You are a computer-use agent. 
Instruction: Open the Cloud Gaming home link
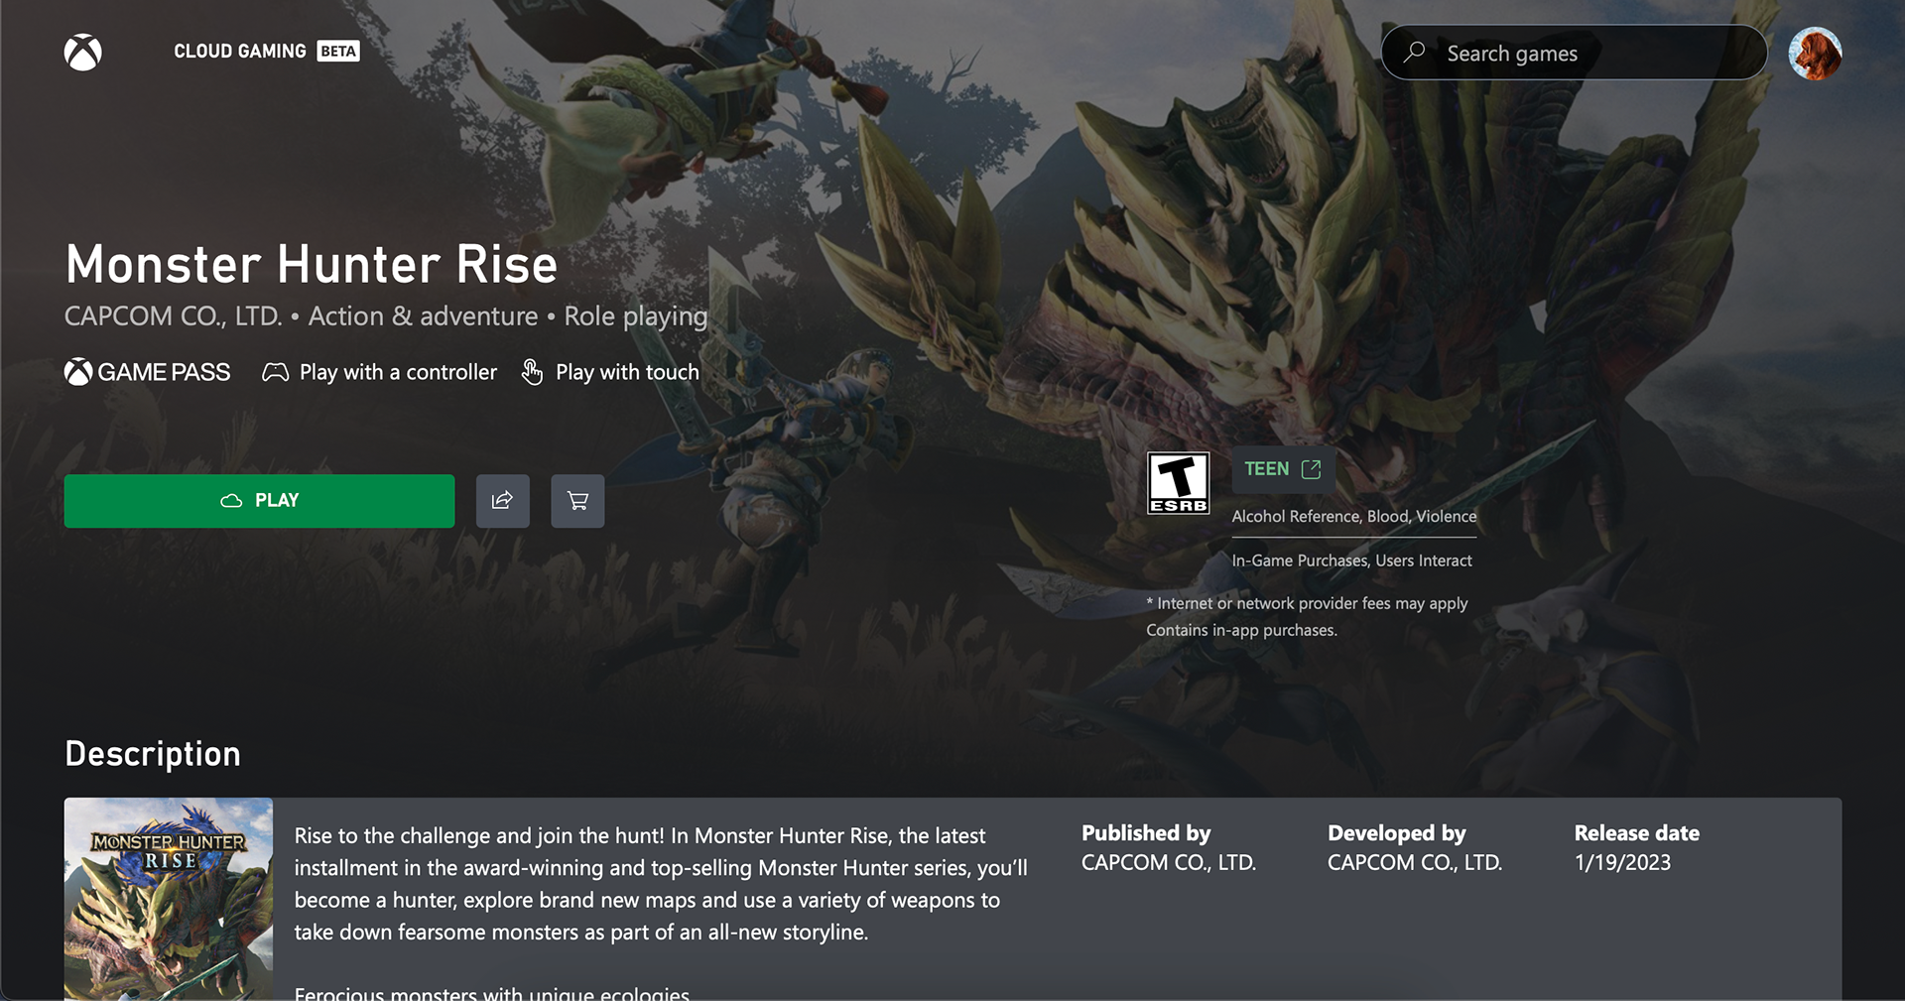pyautogui.click(x=240, y=51)
